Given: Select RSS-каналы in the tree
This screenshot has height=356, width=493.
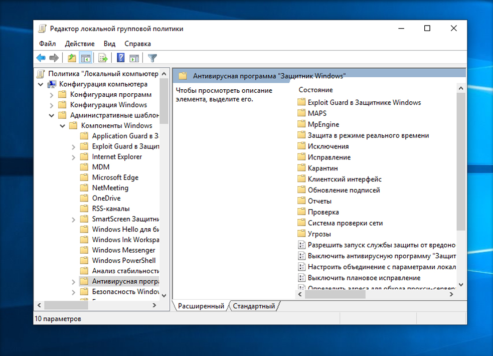Looking at the screenshot, I should (x=111, y=209).
